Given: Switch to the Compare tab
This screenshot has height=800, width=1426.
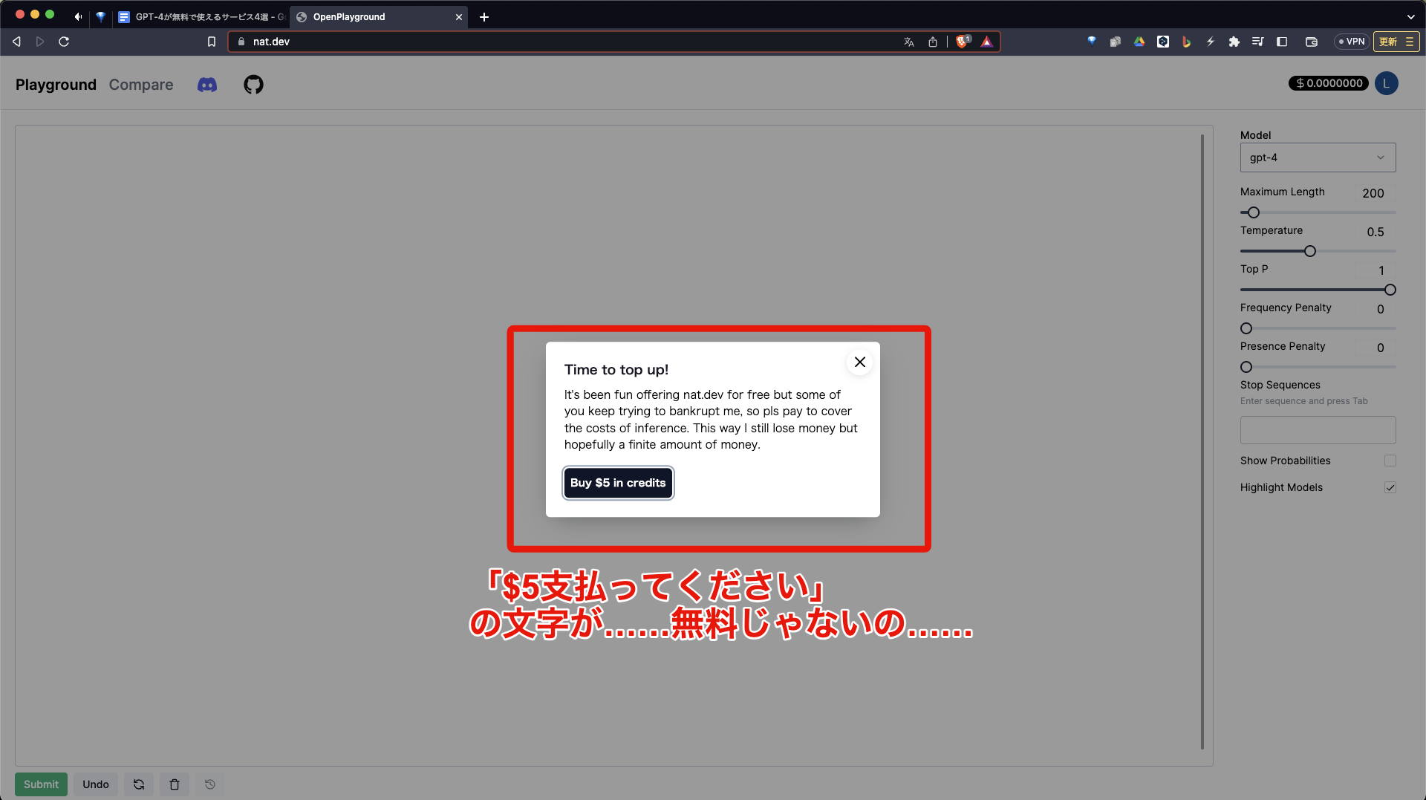Looking at the screenshot, I should 141,85.
